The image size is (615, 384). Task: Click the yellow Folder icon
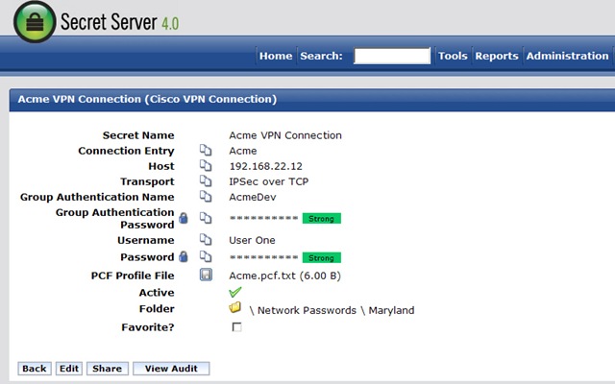[234, 307]
